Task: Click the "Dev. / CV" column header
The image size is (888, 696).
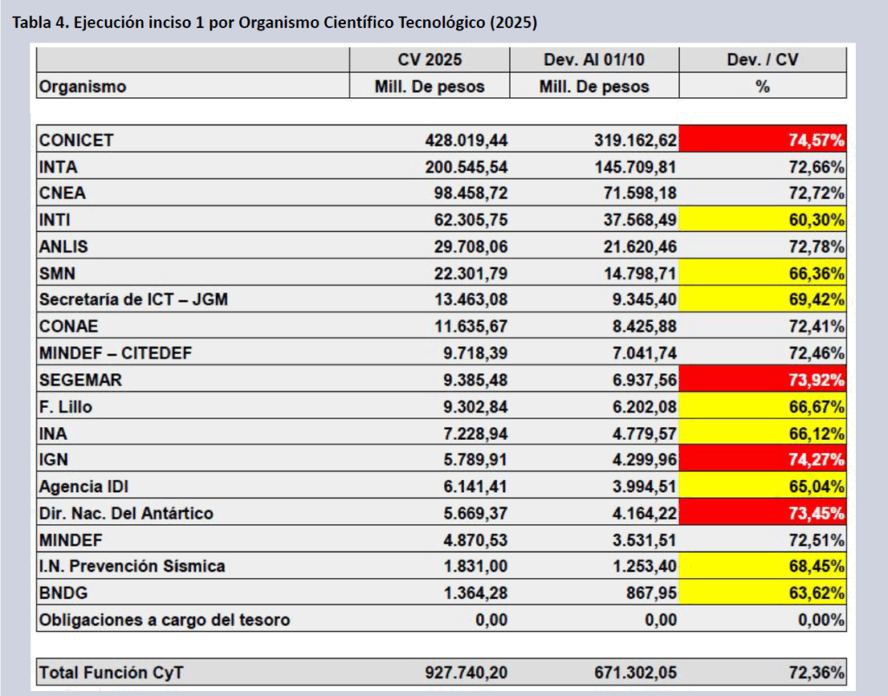Action: 762,60
